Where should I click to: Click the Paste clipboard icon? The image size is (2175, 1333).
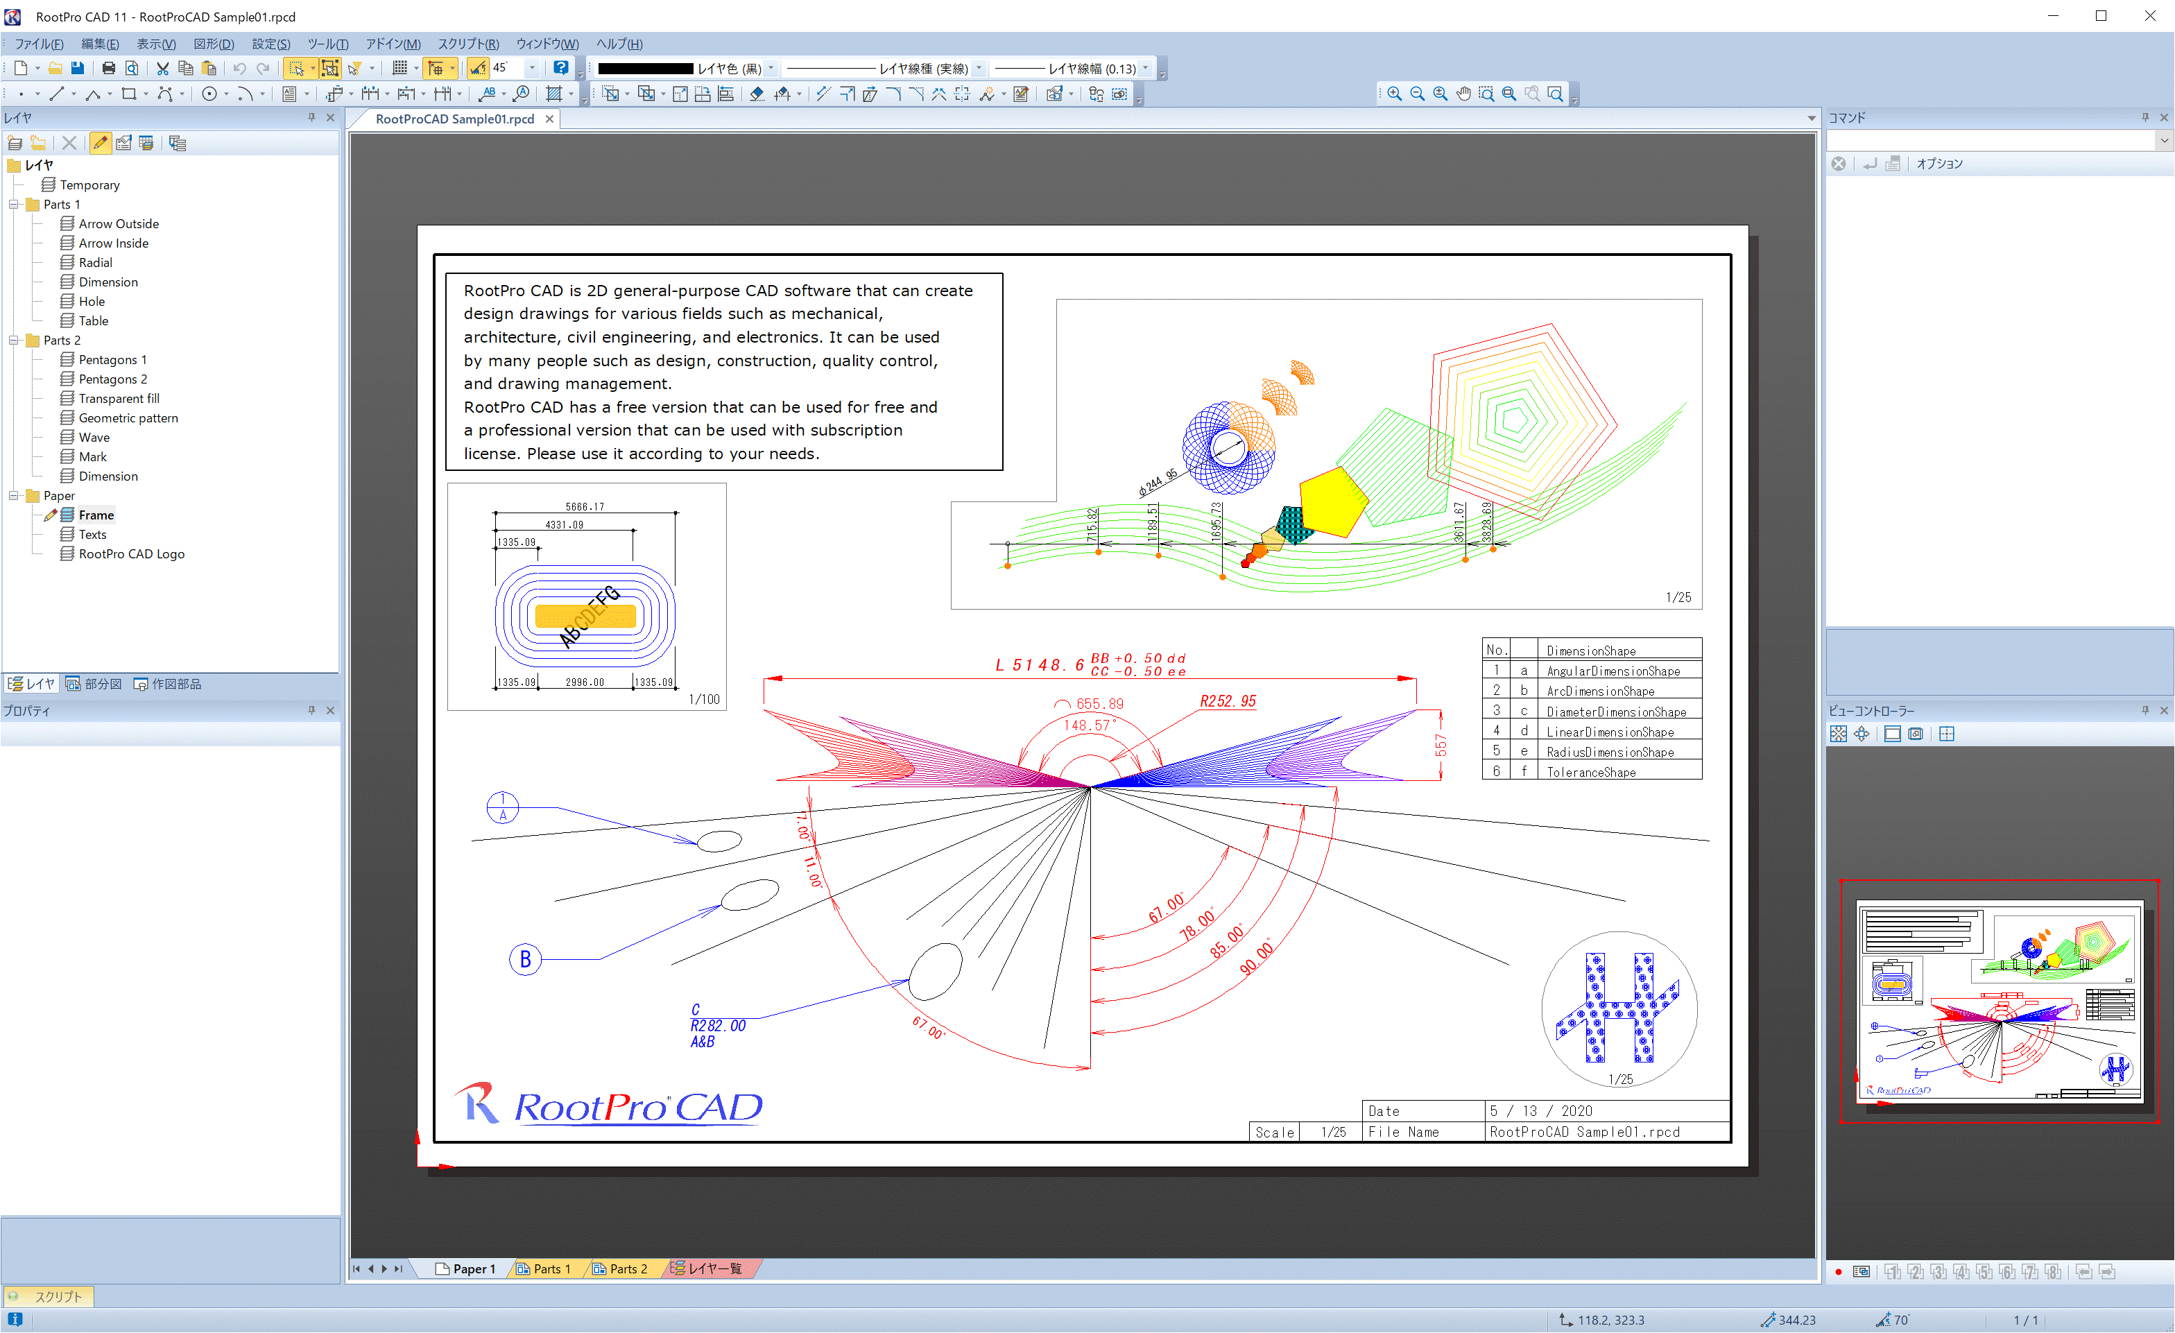coord(209,68)
